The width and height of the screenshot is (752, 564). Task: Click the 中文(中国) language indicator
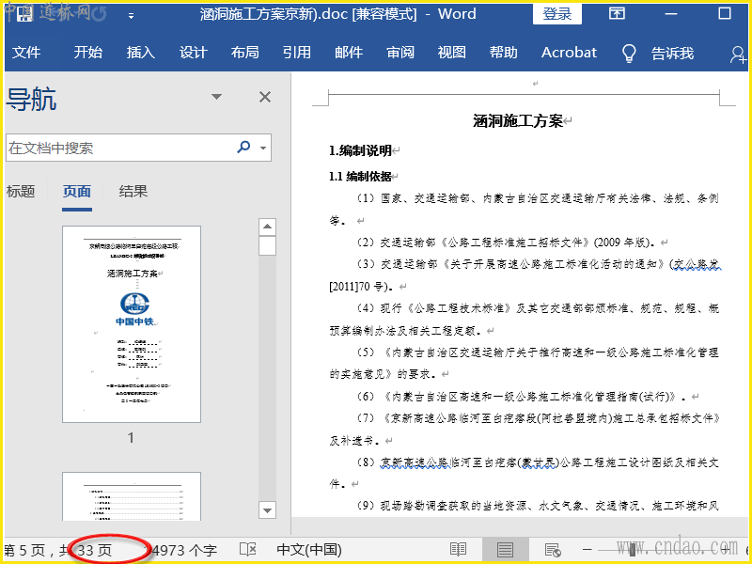(x=309, y=549)
